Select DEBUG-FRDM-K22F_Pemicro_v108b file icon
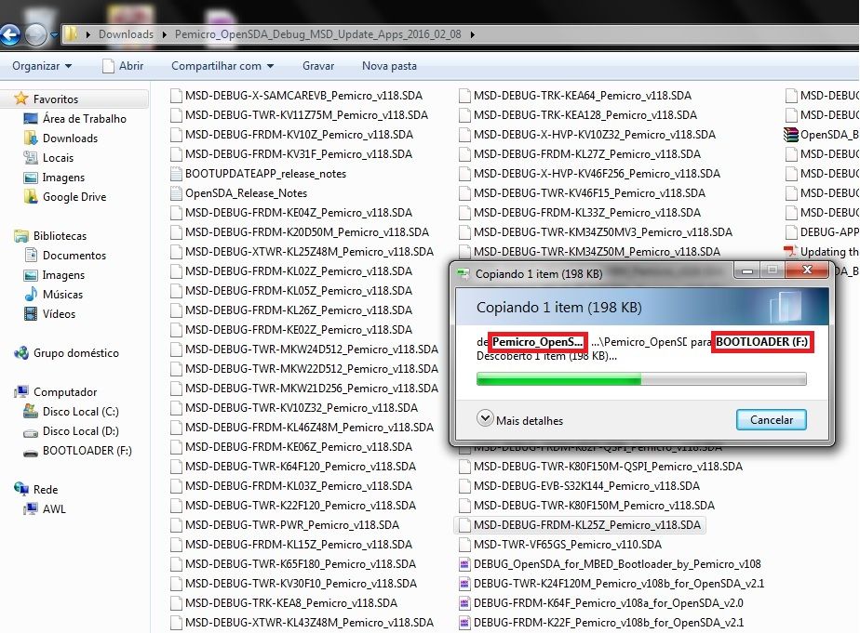 (x=464, y=623)
